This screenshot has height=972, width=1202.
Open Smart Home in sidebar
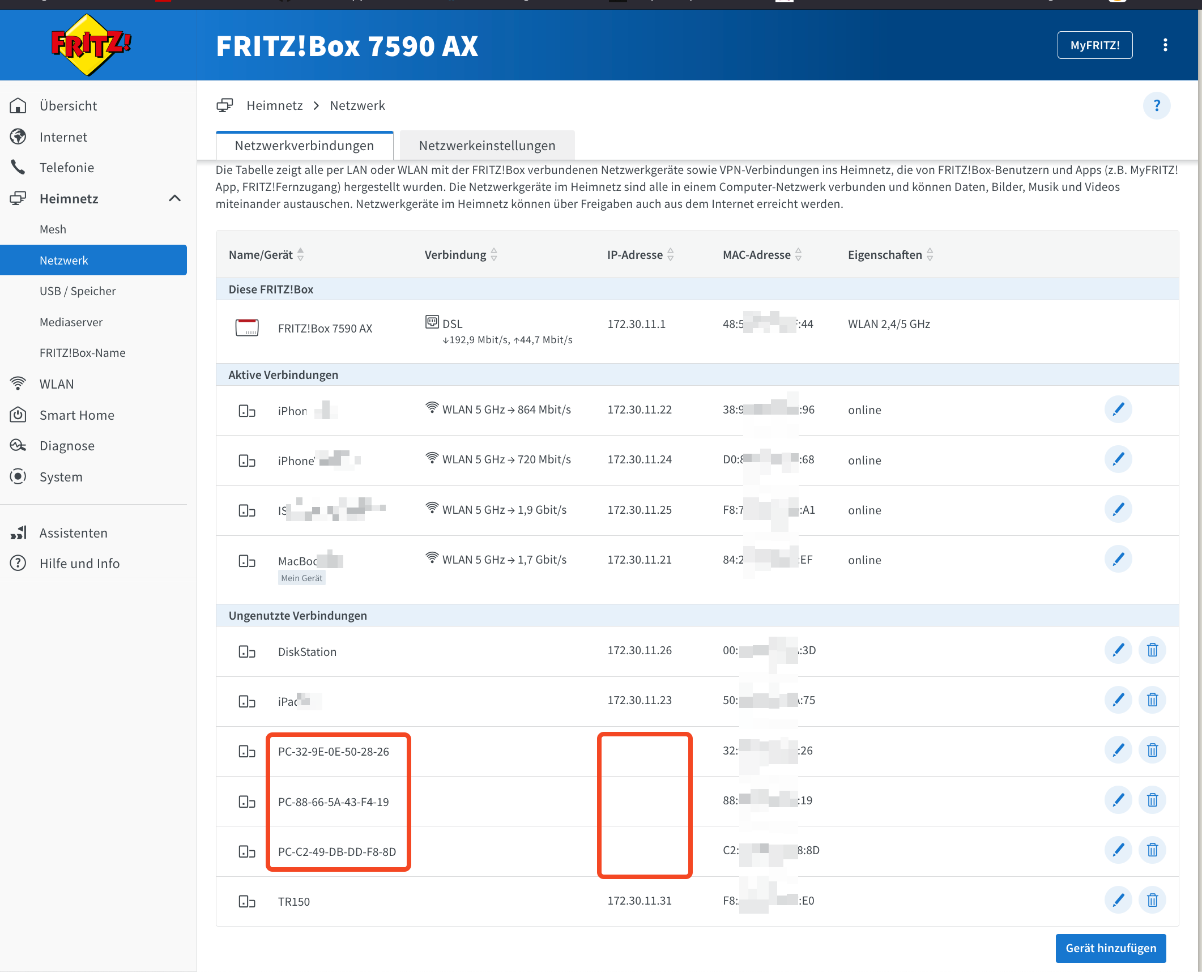76,415
